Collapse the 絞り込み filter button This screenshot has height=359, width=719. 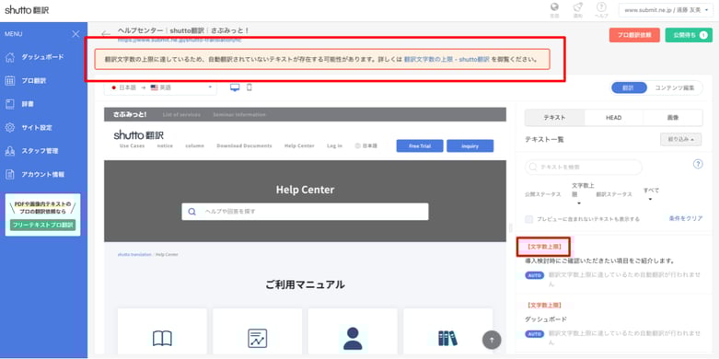(681, 139)
